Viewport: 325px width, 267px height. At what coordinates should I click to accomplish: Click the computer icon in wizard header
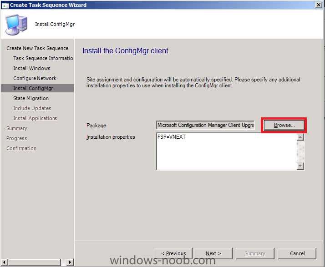[x=16, y=25]
